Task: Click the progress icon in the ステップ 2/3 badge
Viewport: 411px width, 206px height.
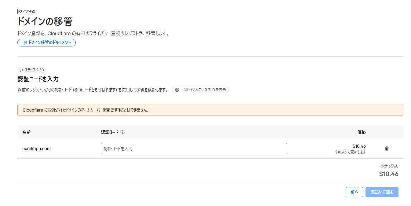Action: pos(21,70)
